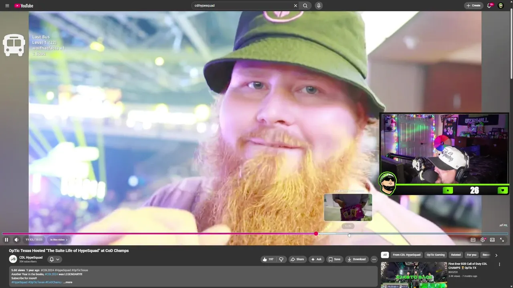Click the video title text
The height and width of the screenshot is (288, 513).
click(x=69, y=251)
